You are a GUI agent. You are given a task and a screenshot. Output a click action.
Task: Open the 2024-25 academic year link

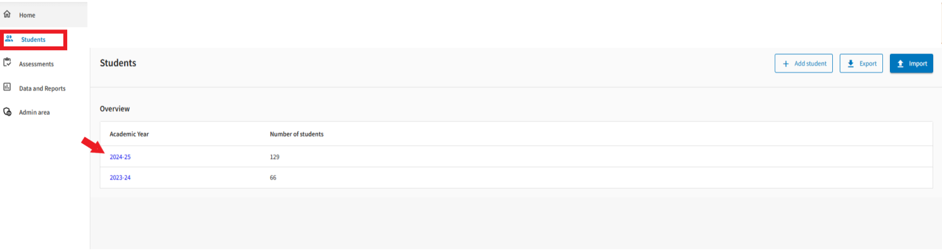coord(120,157)
